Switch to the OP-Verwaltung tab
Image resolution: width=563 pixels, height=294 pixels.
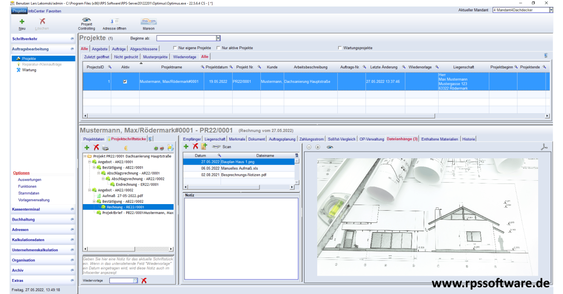tap(372, 139)
